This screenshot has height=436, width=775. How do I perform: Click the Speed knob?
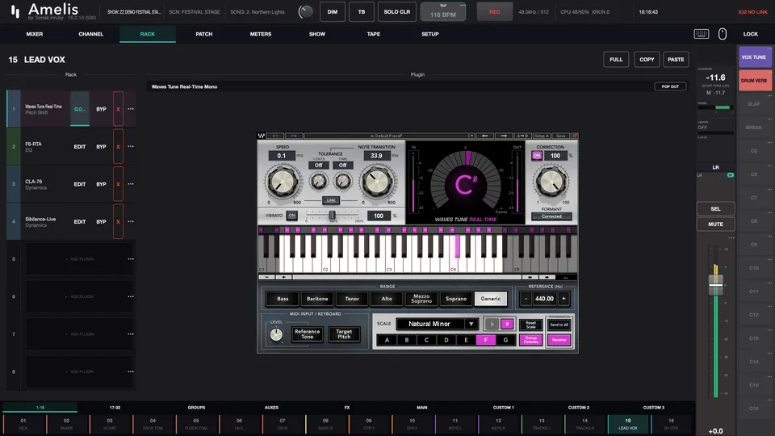pos(283,182)
